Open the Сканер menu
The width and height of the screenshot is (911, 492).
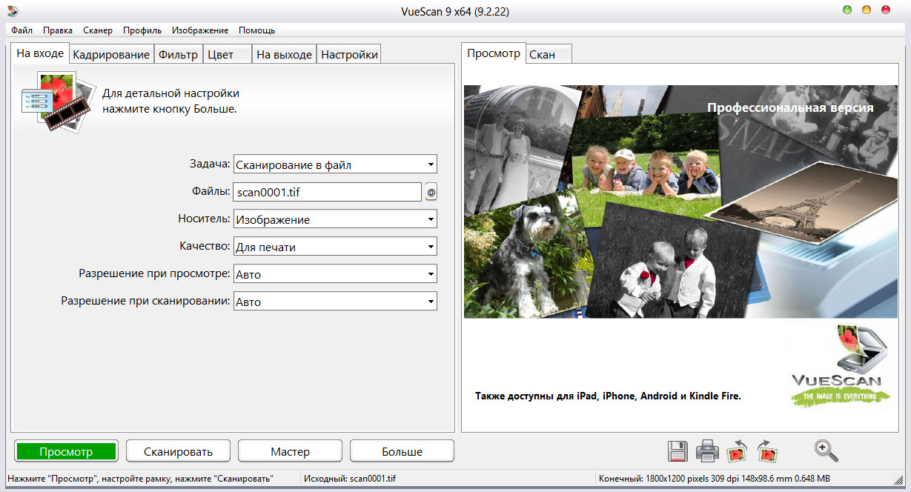(x=98, y=30)
